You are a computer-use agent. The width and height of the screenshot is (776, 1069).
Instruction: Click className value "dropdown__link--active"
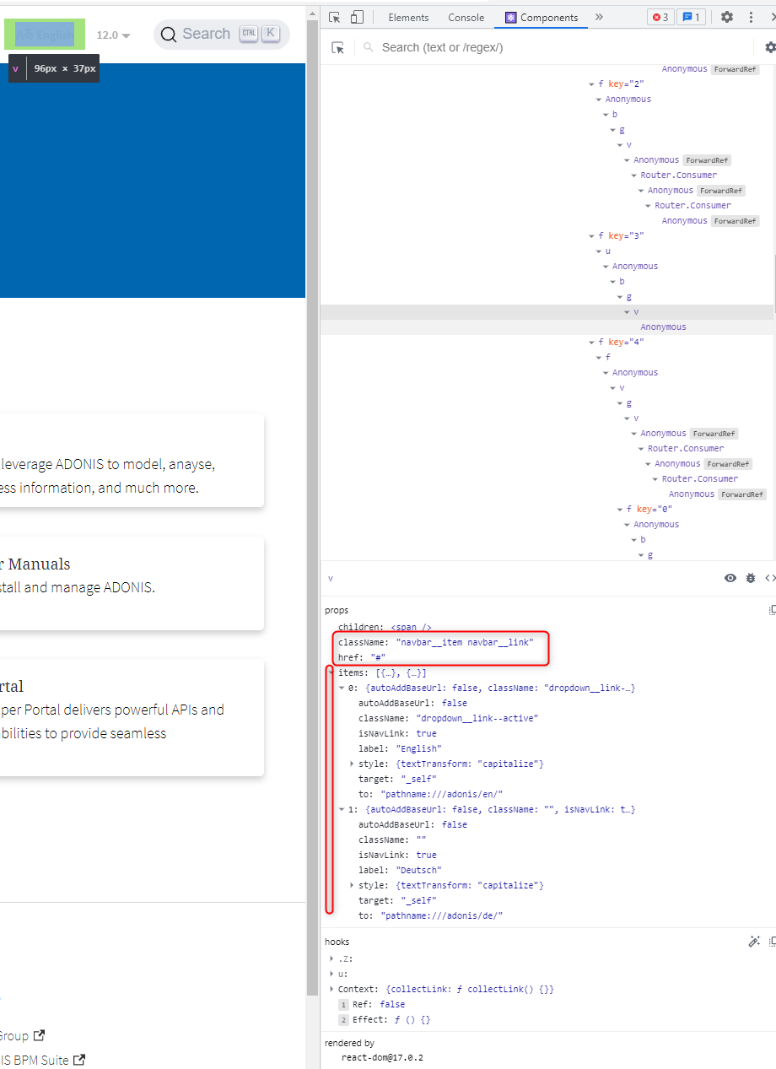tap(477, 718)
